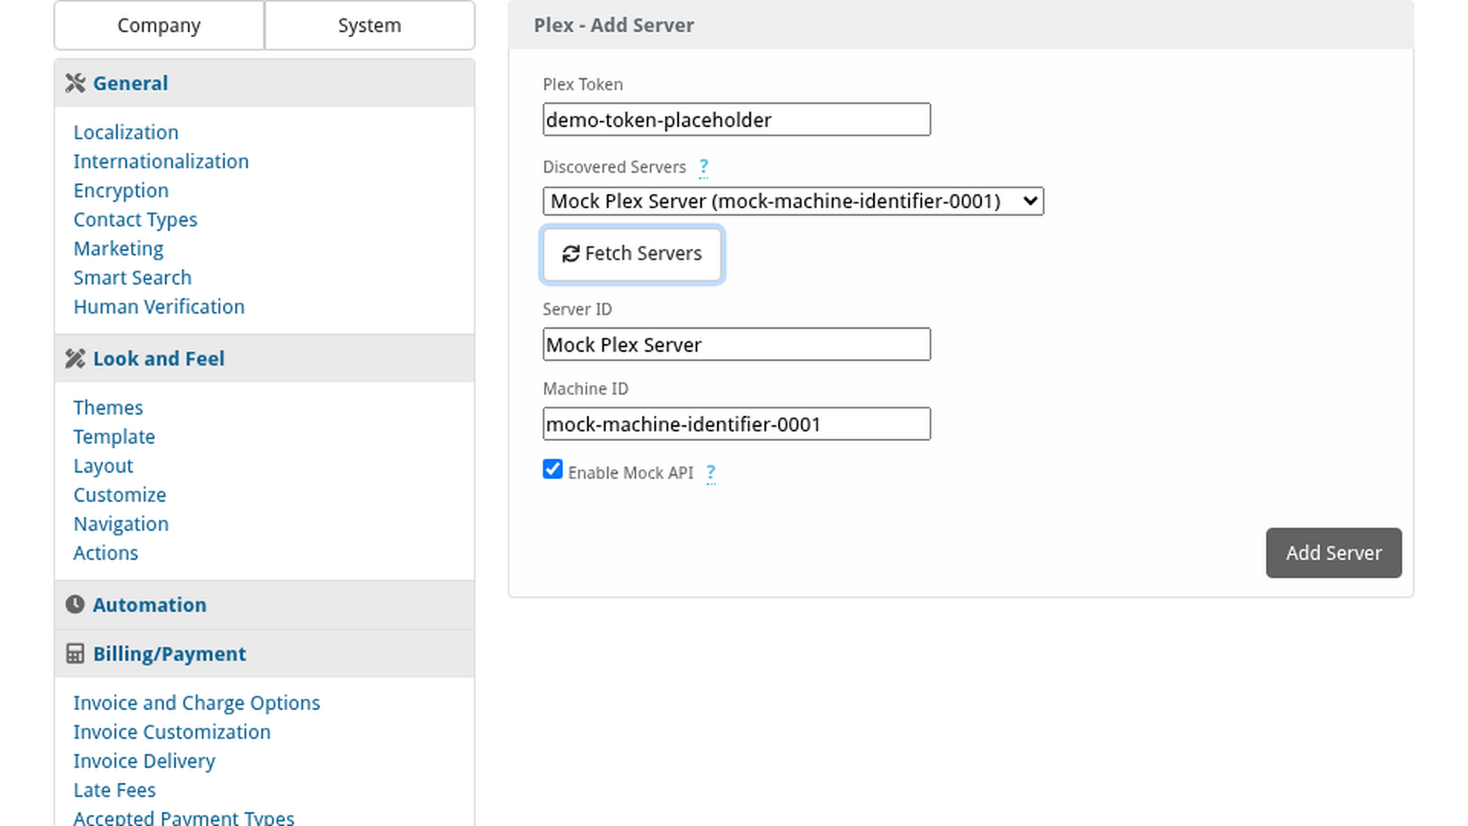Open Navigation settings

pyautogui.click(x=121, y=524)
